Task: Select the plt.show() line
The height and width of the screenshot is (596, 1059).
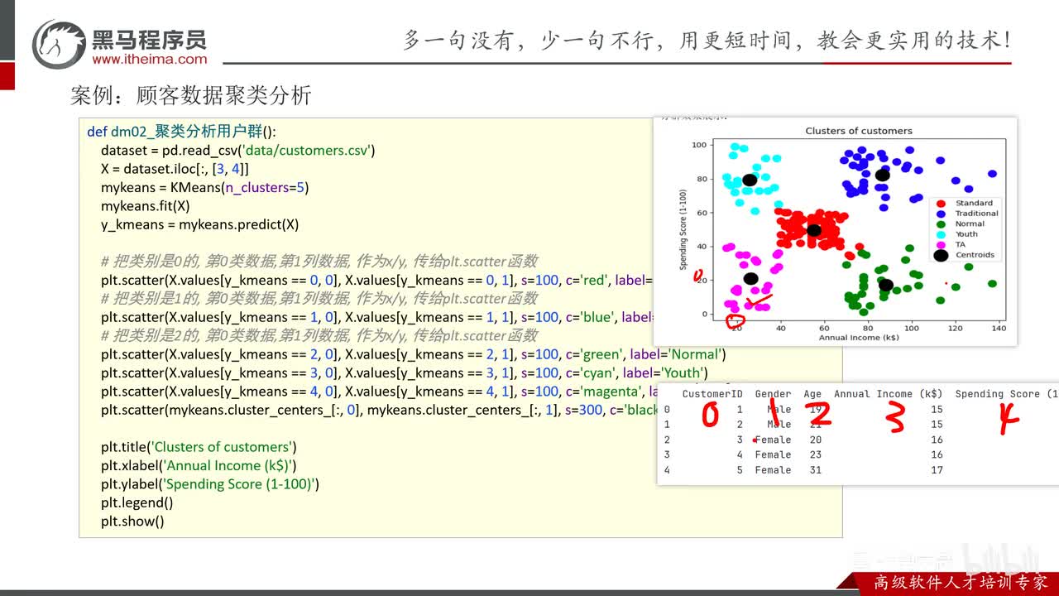Action: point(132,521)
